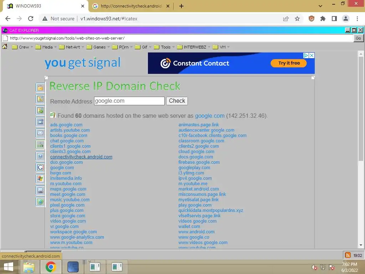
Task: Click the blue G icon in sidebar
Action: 40,167
